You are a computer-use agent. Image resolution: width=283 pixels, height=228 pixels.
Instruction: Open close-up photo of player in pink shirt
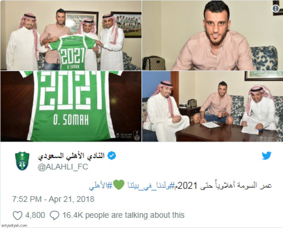(x=213, y=35)
